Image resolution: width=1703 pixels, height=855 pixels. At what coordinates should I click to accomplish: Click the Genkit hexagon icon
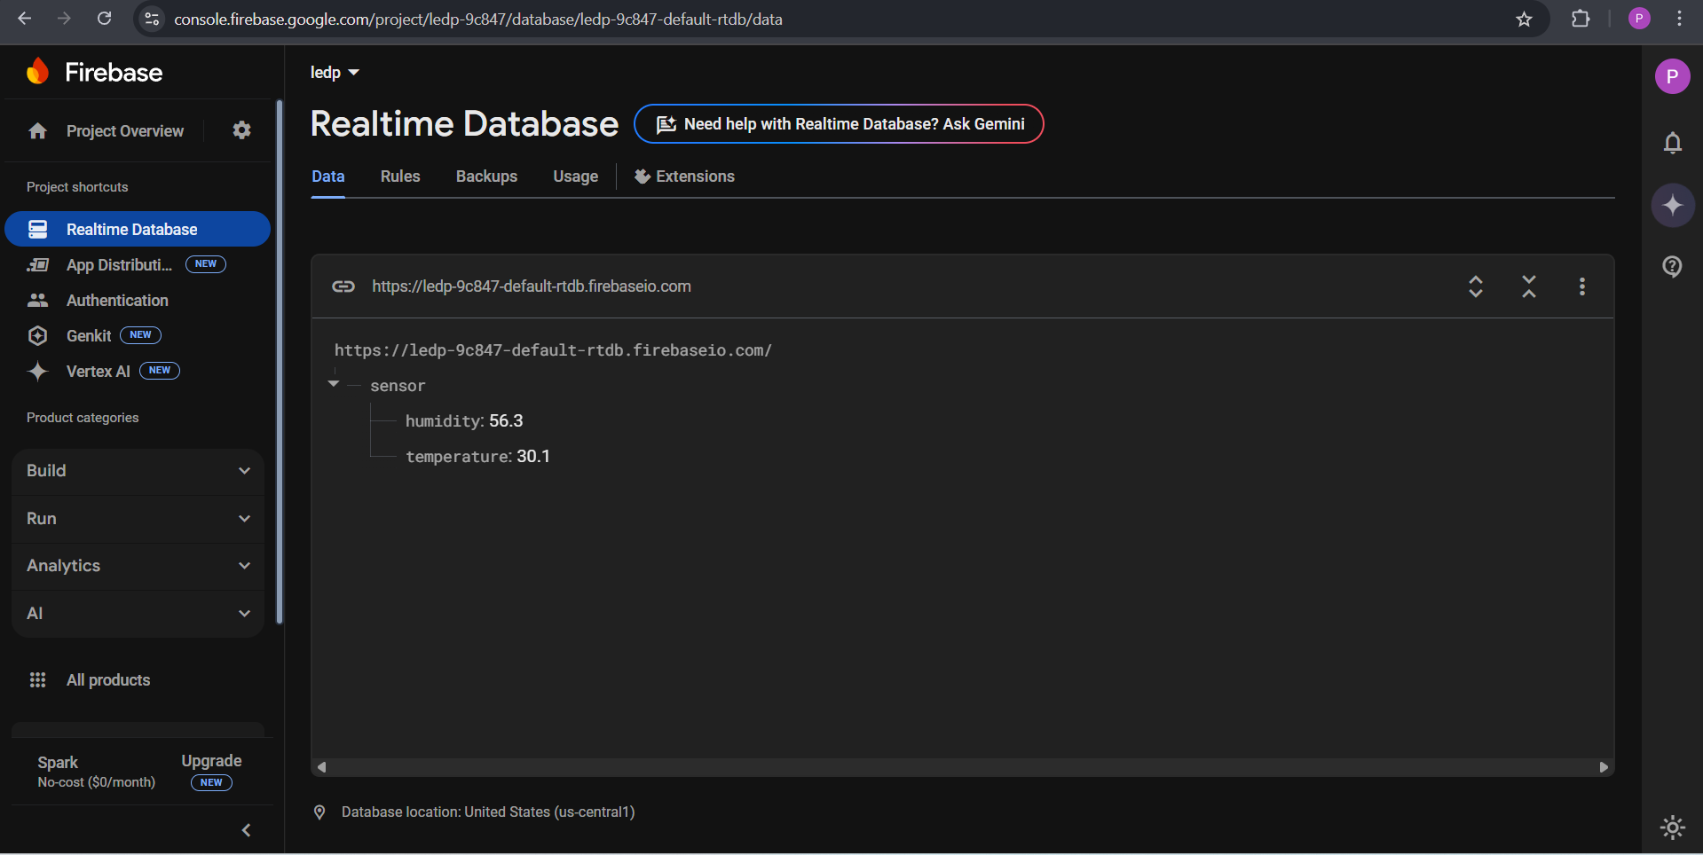(x=37, y=336)
